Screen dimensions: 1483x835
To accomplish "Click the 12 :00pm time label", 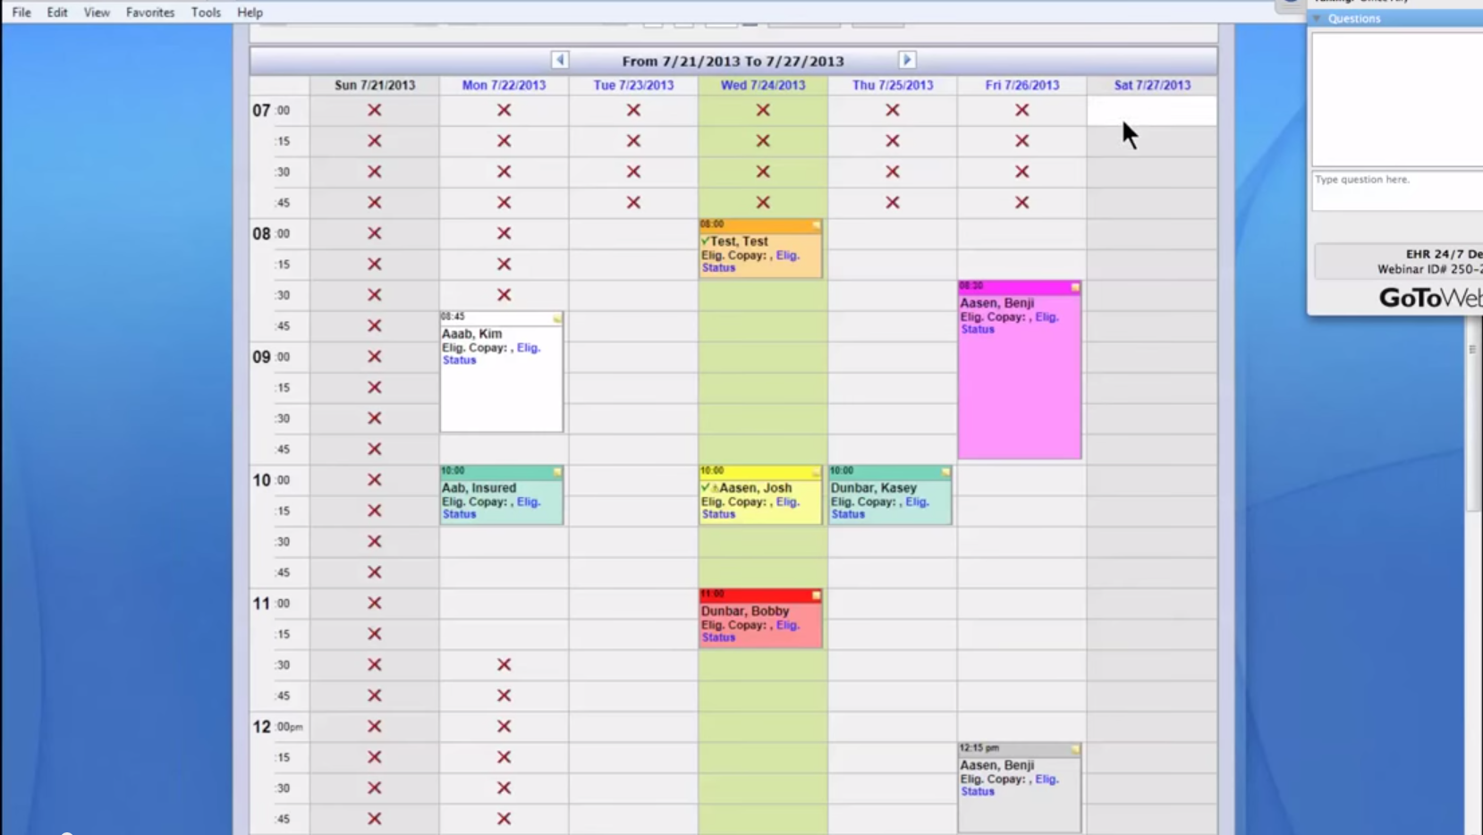I will tap(277, 727).
